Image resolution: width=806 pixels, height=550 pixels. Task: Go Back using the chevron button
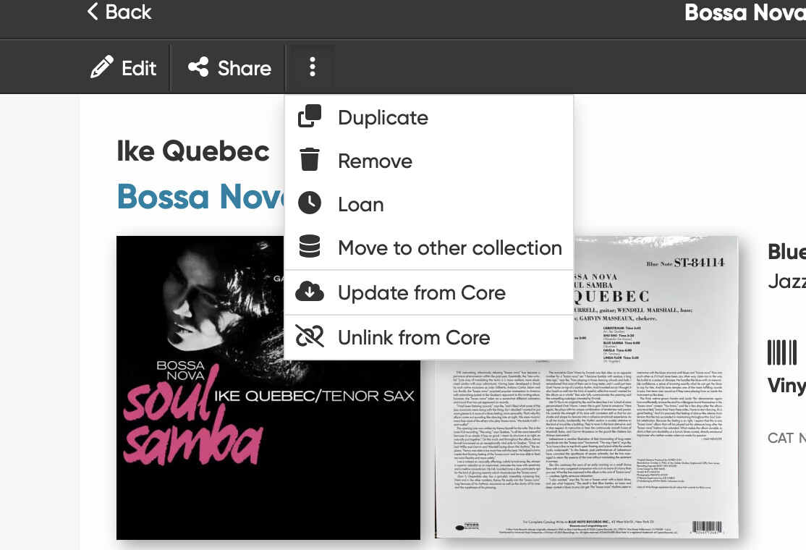tap(119, 12)
